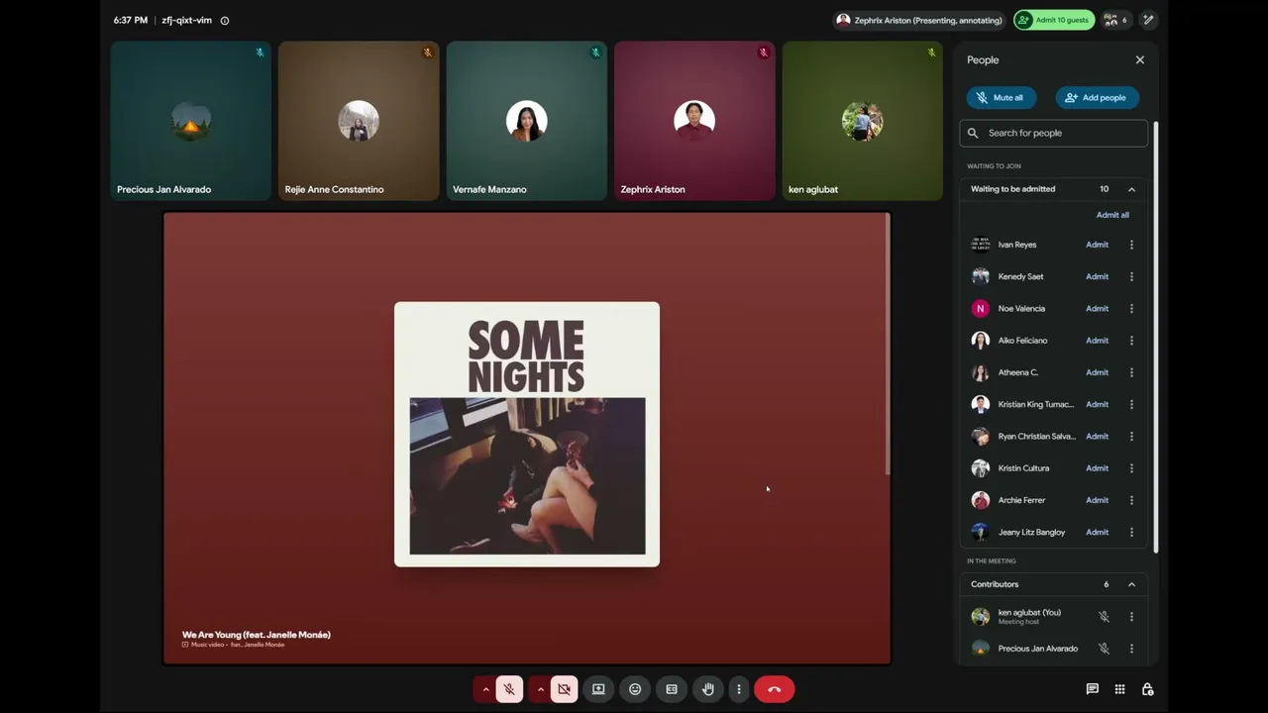Click muted mic icon for Precious Jan Alvarado in list

tap(1104, 649)
